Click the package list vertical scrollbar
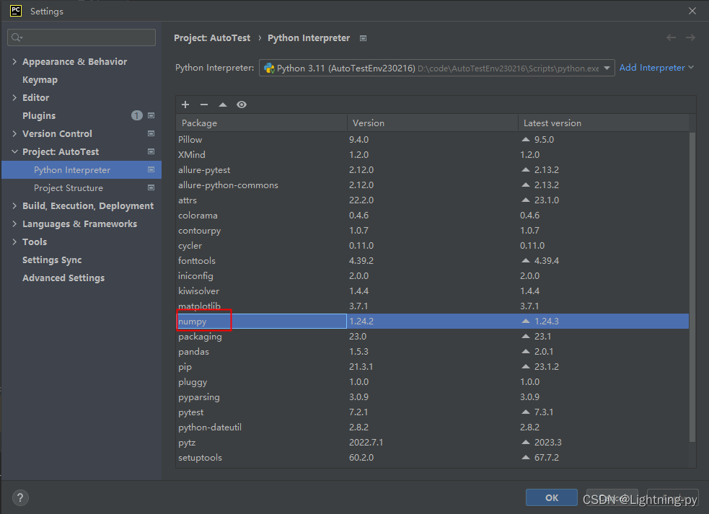The image size is (709, 514). (692, 287)
